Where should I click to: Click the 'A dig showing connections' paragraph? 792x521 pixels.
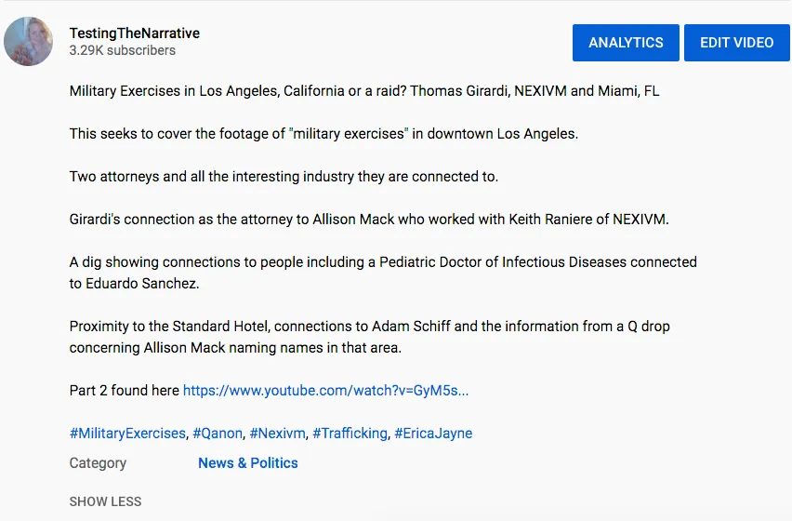point(383,273)
